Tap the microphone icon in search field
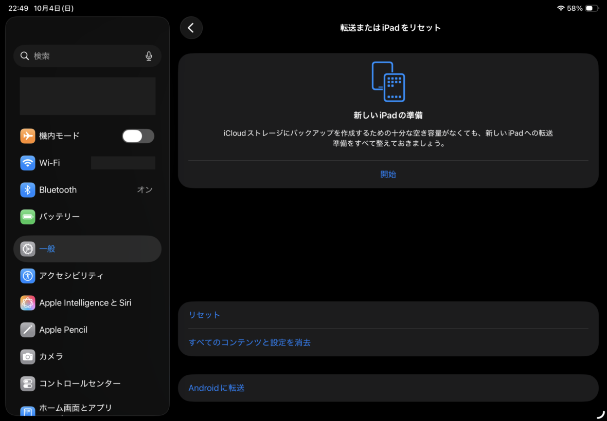This screenshot has height=421, width=607. point(149,56)
